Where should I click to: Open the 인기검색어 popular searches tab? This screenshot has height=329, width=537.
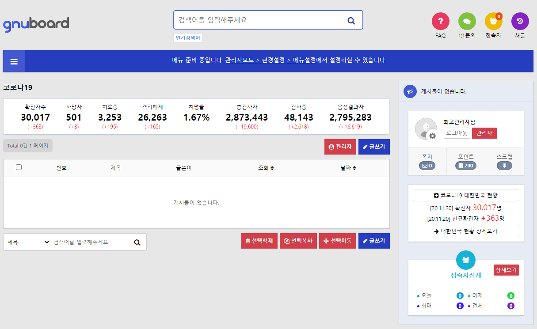click(x=188, y=38)
